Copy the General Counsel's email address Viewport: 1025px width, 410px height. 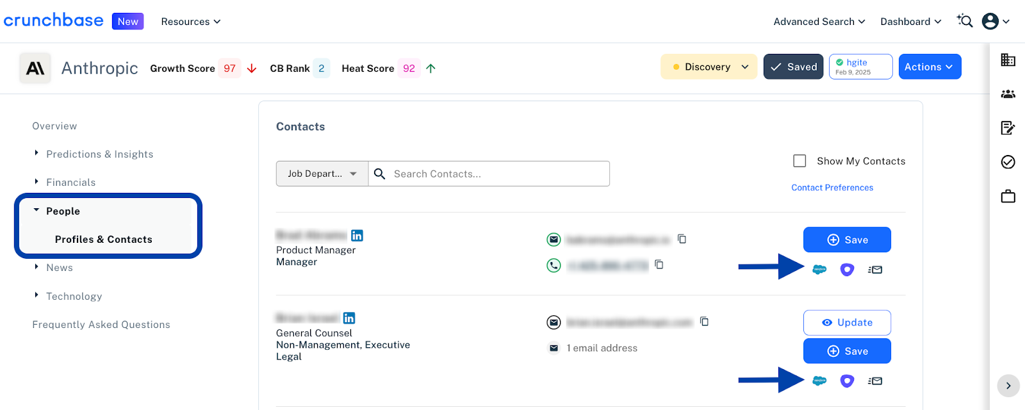click(x=705, y=322)
